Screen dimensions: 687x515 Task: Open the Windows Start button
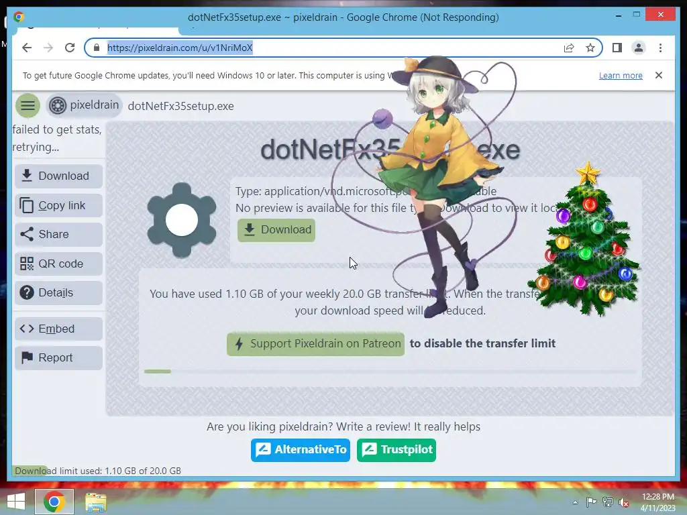click(x=16, y=502)
